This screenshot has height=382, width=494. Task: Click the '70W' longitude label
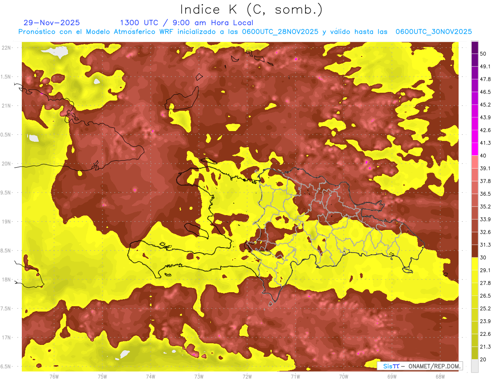[x=343, y=376]
